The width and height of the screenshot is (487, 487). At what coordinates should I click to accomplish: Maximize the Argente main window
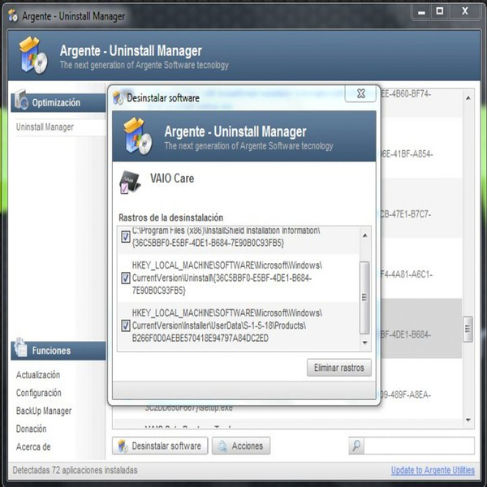click(x=440, y=11)
